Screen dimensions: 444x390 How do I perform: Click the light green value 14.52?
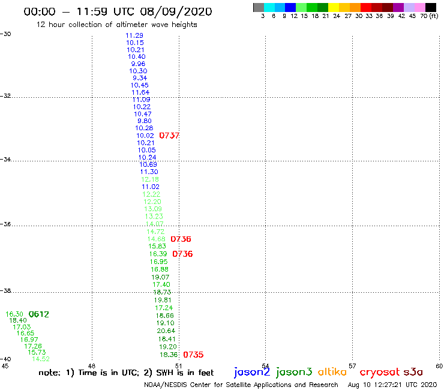coord(41,359)
